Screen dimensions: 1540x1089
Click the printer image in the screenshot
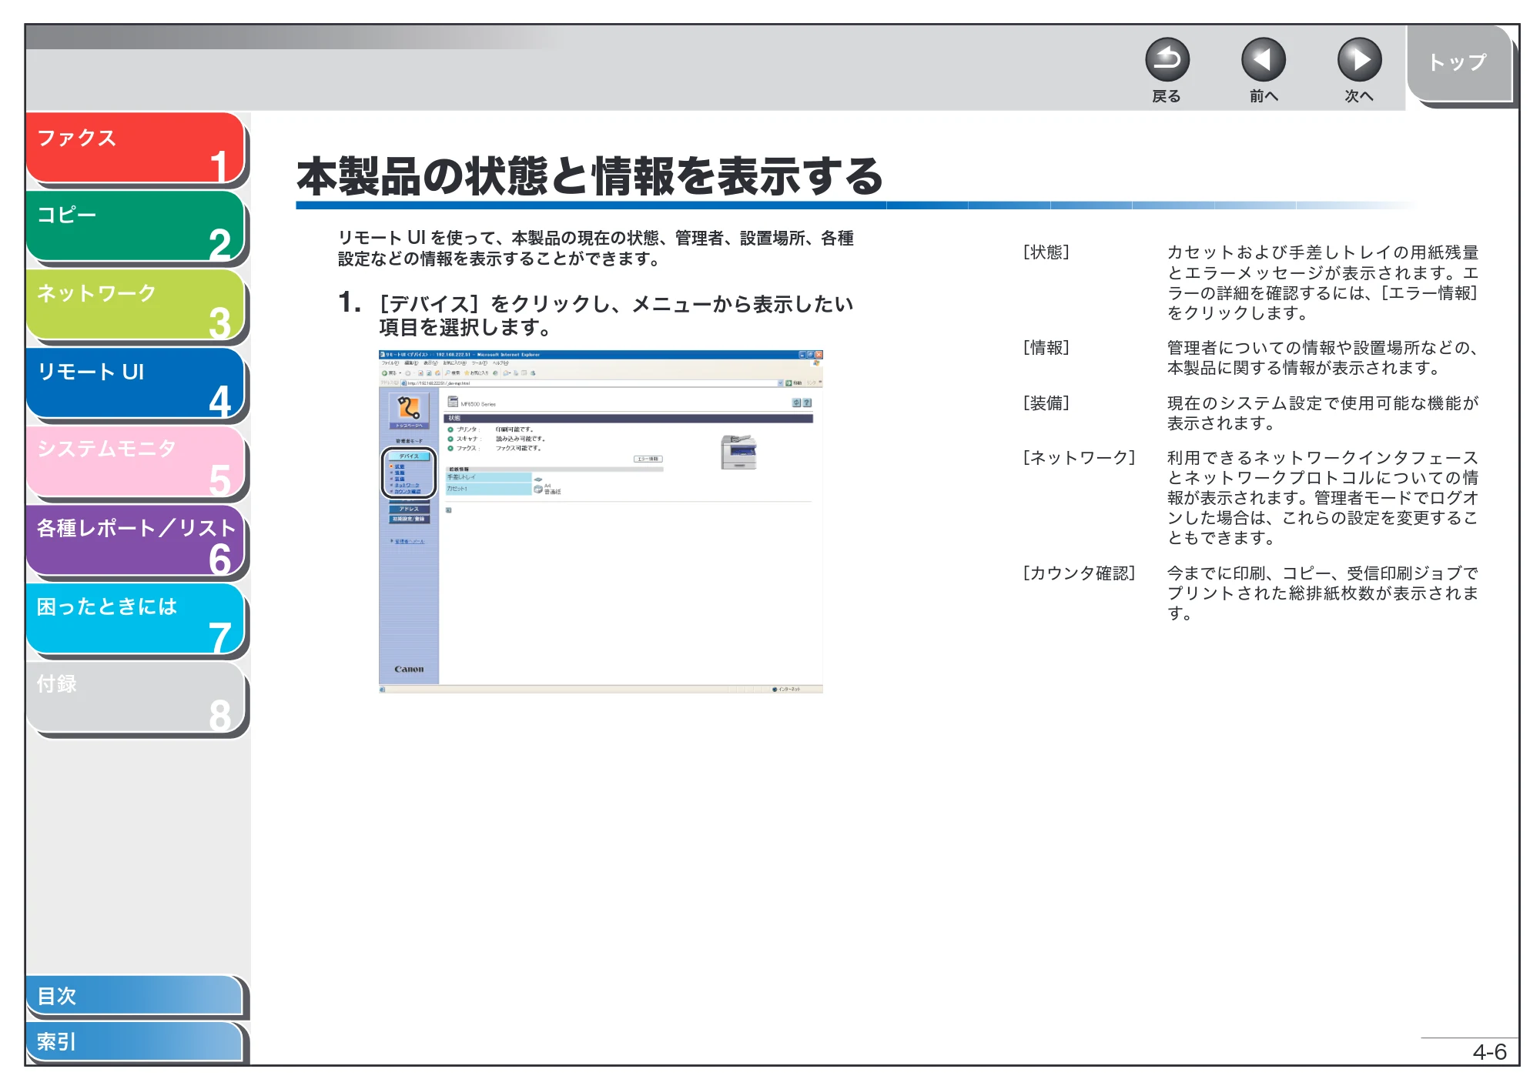738,452
